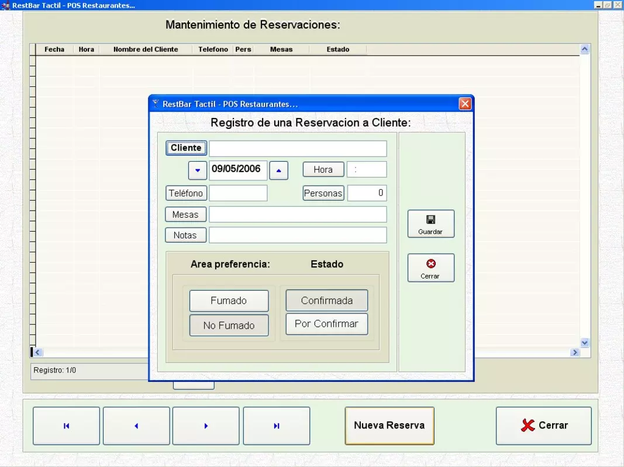Select No Fumado area preference
This screenshot has height=467, width=624.
[229, 325]
